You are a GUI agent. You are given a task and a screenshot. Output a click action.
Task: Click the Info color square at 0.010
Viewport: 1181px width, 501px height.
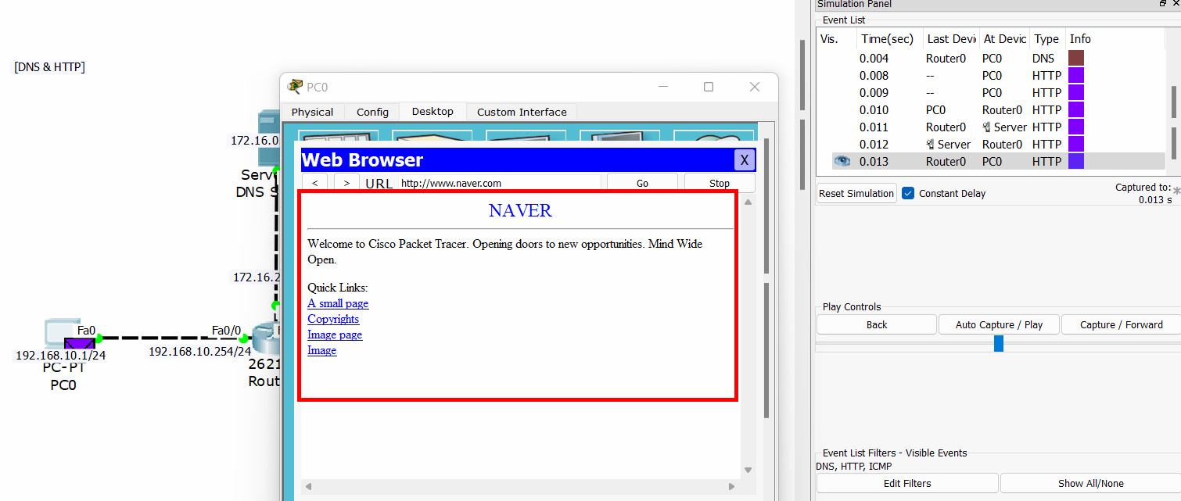click(x=1076, y=109)
